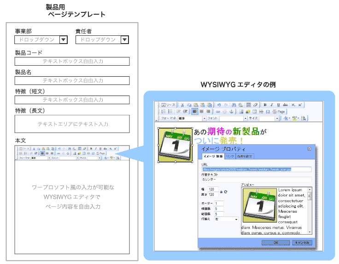This screenshot has width=339, height=264.
Task: Toggle Underline in the example editor toolbar
Action: (279, 105)
